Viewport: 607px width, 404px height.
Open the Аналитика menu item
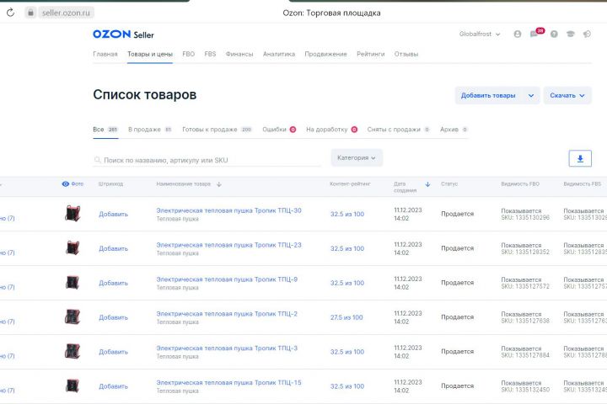point(279,54)
